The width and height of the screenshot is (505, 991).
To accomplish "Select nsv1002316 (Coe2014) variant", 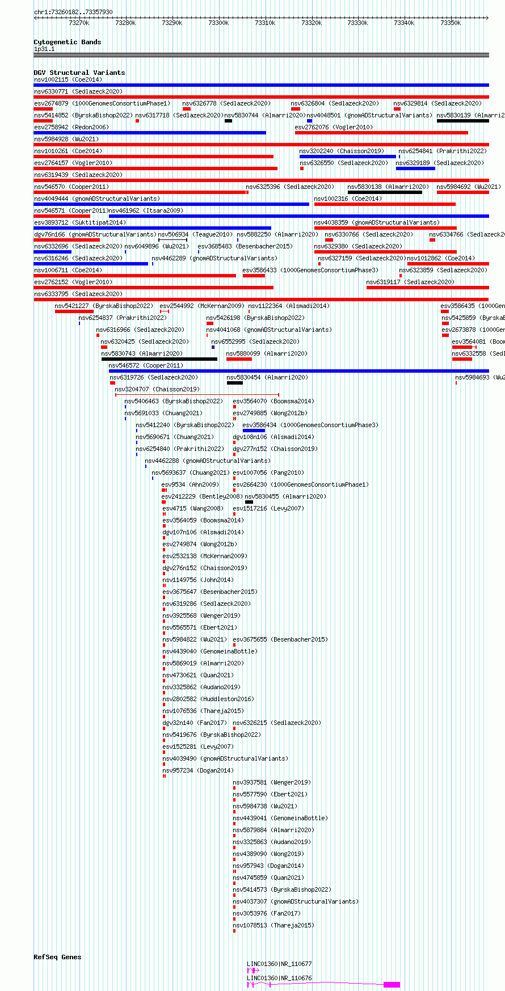I will (x=348, y=199).
